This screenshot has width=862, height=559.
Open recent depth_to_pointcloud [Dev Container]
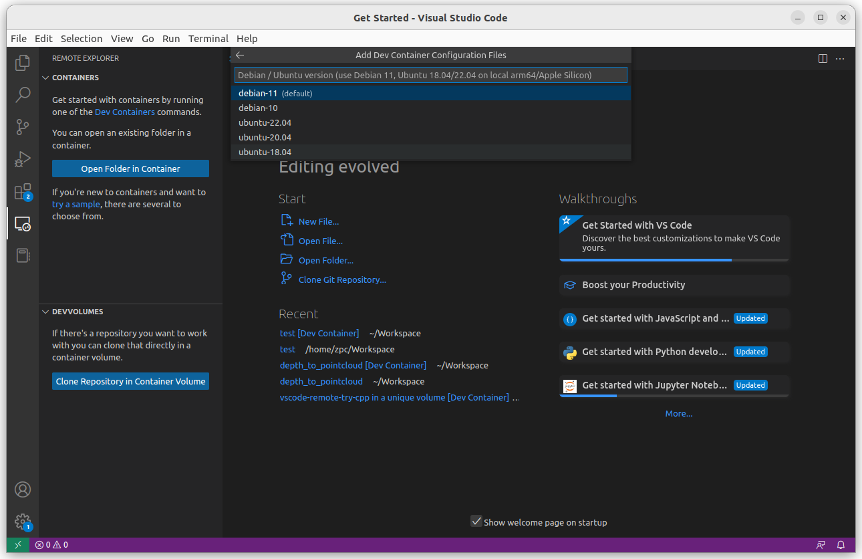coord(353,365)
